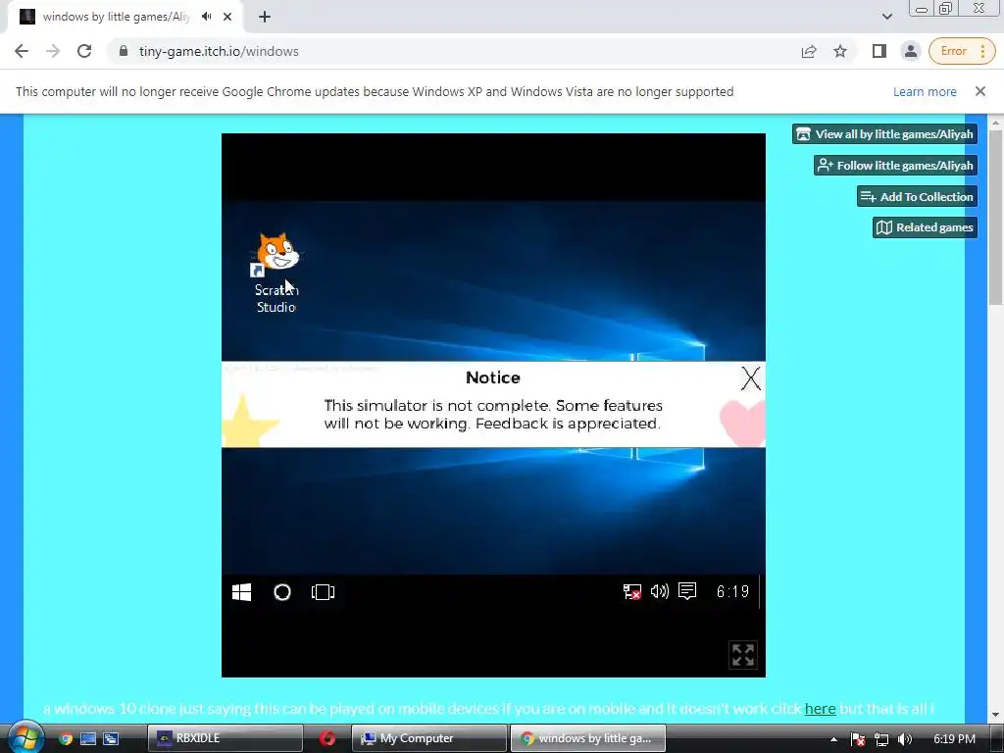Open the Chrome profile menu

[911, 51]
